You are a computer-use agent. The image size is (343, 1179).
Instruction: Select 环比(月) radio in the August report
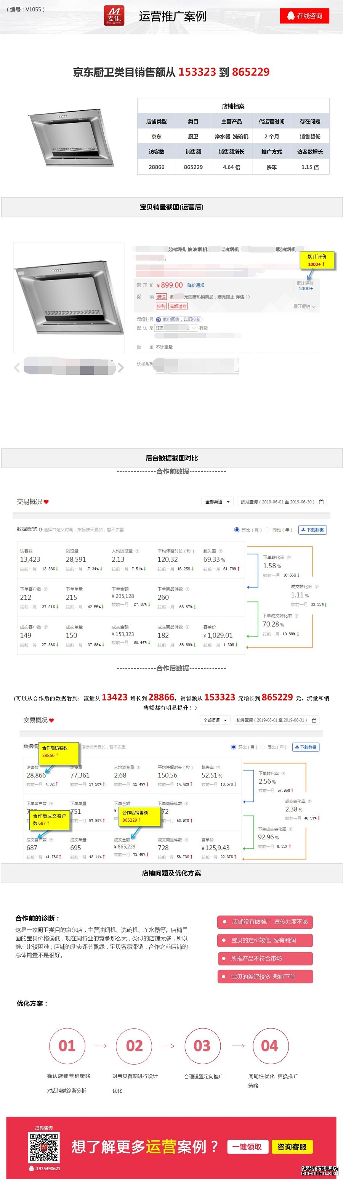tap(233, 747)
